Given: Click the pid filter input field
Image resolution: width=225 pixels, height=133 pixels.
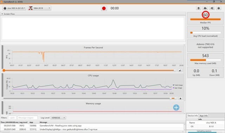Looking at the screenshot, I should click(12, 118).
